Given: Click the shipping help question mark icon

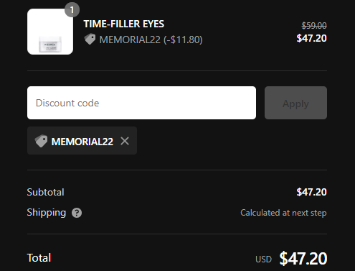Looking at the screenshot, I should (x=77, y=213).
